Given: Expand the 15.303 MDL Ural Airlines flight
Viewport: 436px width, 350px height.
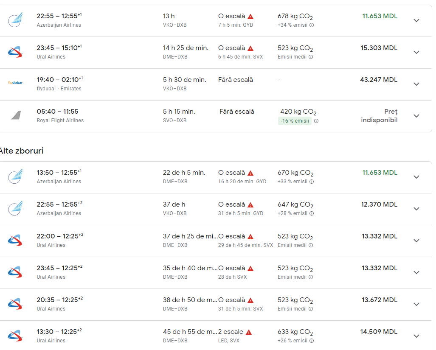Looking at the screenshot, I should click(x=416, y=52).
